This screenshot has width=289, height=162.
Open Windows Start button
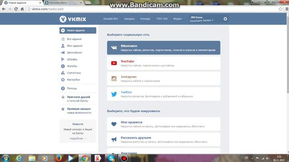pos(5,158)
